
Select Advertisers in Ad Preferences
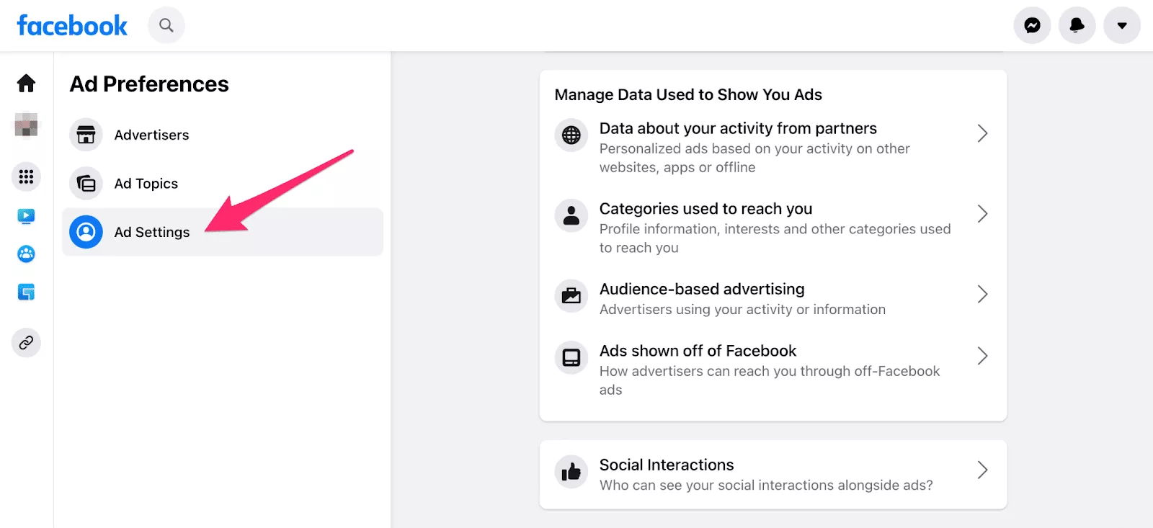coord(151,135)
